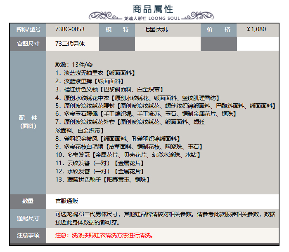Click item 3 橘红拼色义领
The width and height of the screenshot is (289, 252).
coord(109,89)
